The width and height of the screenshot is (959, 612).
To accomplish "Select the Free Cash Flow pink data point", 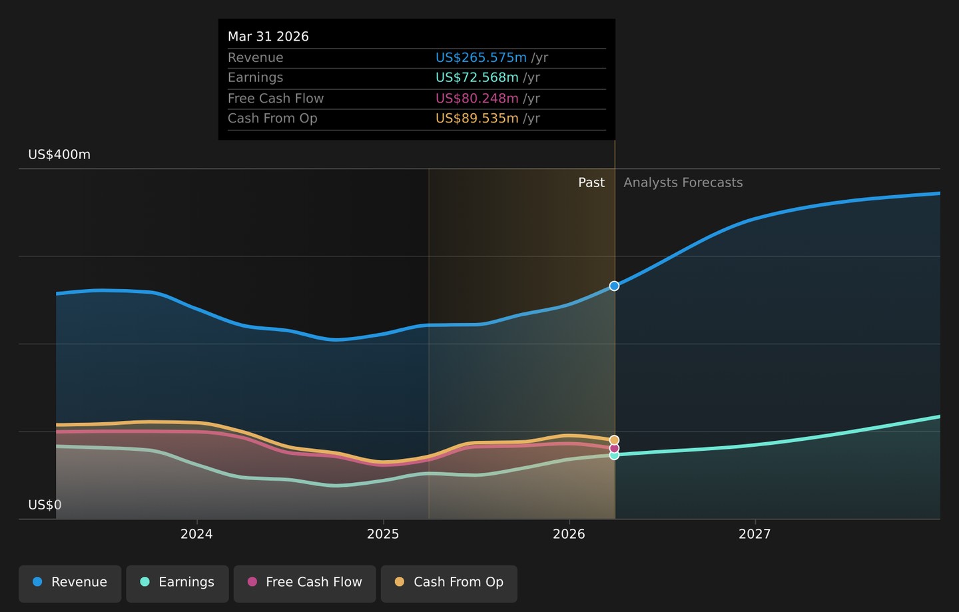I will click(x=614, y=448).
